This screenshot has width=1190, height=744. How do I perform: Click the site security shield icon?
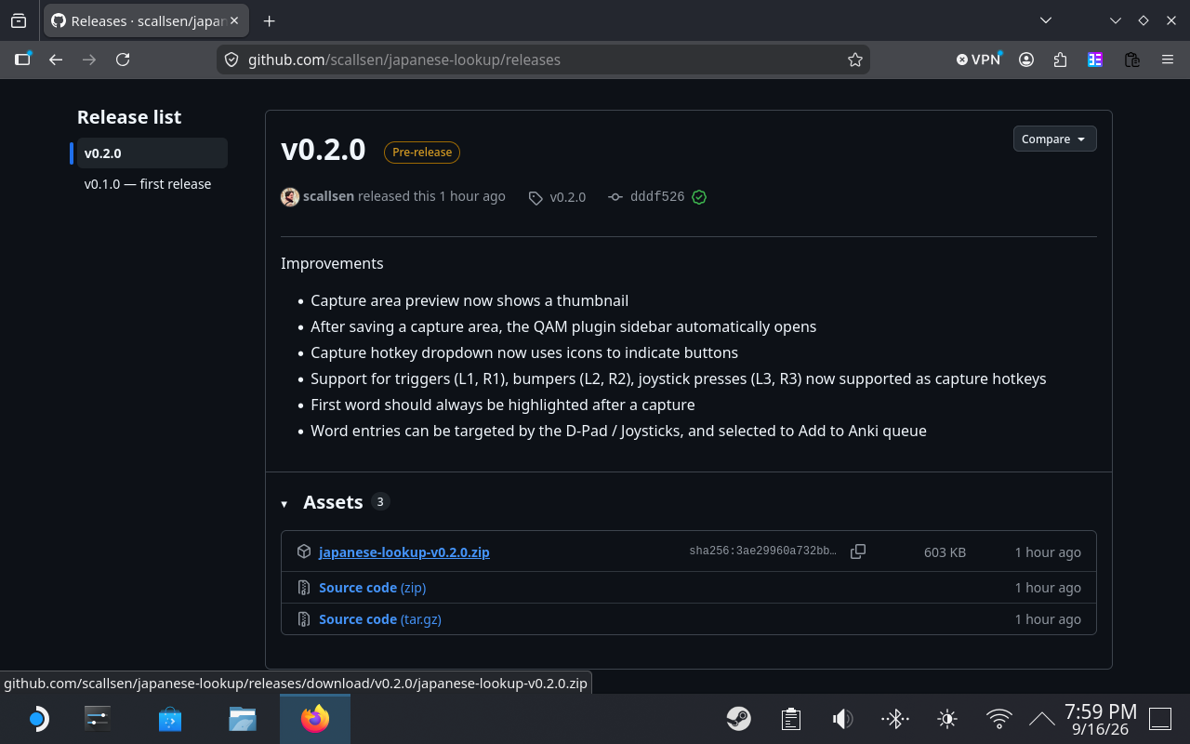pyautogui.click(x=232, y=60)
